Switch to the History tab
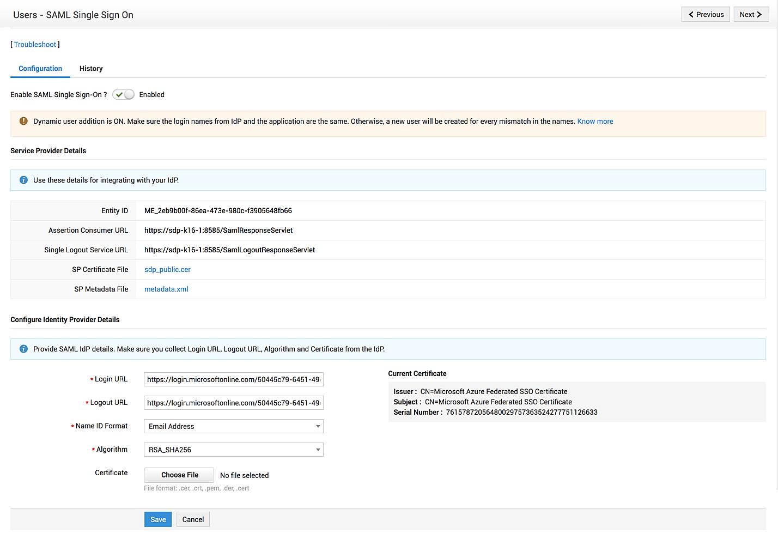 pyautogui.click(x=91, y=69)
